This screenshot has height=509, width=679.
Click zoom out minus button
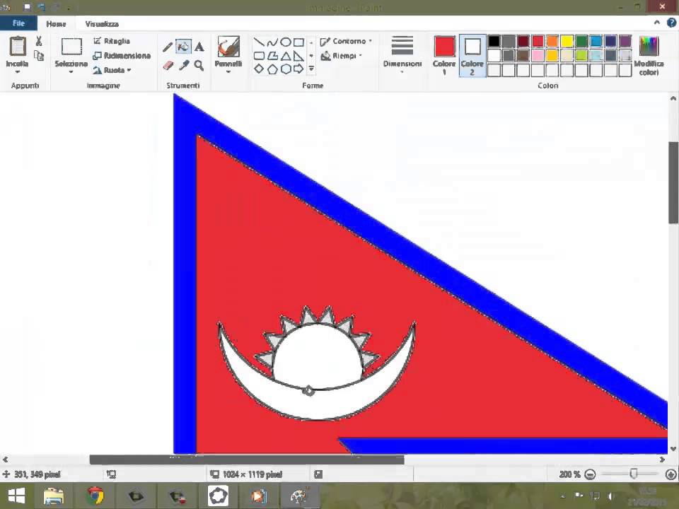[x=590, y=474]
